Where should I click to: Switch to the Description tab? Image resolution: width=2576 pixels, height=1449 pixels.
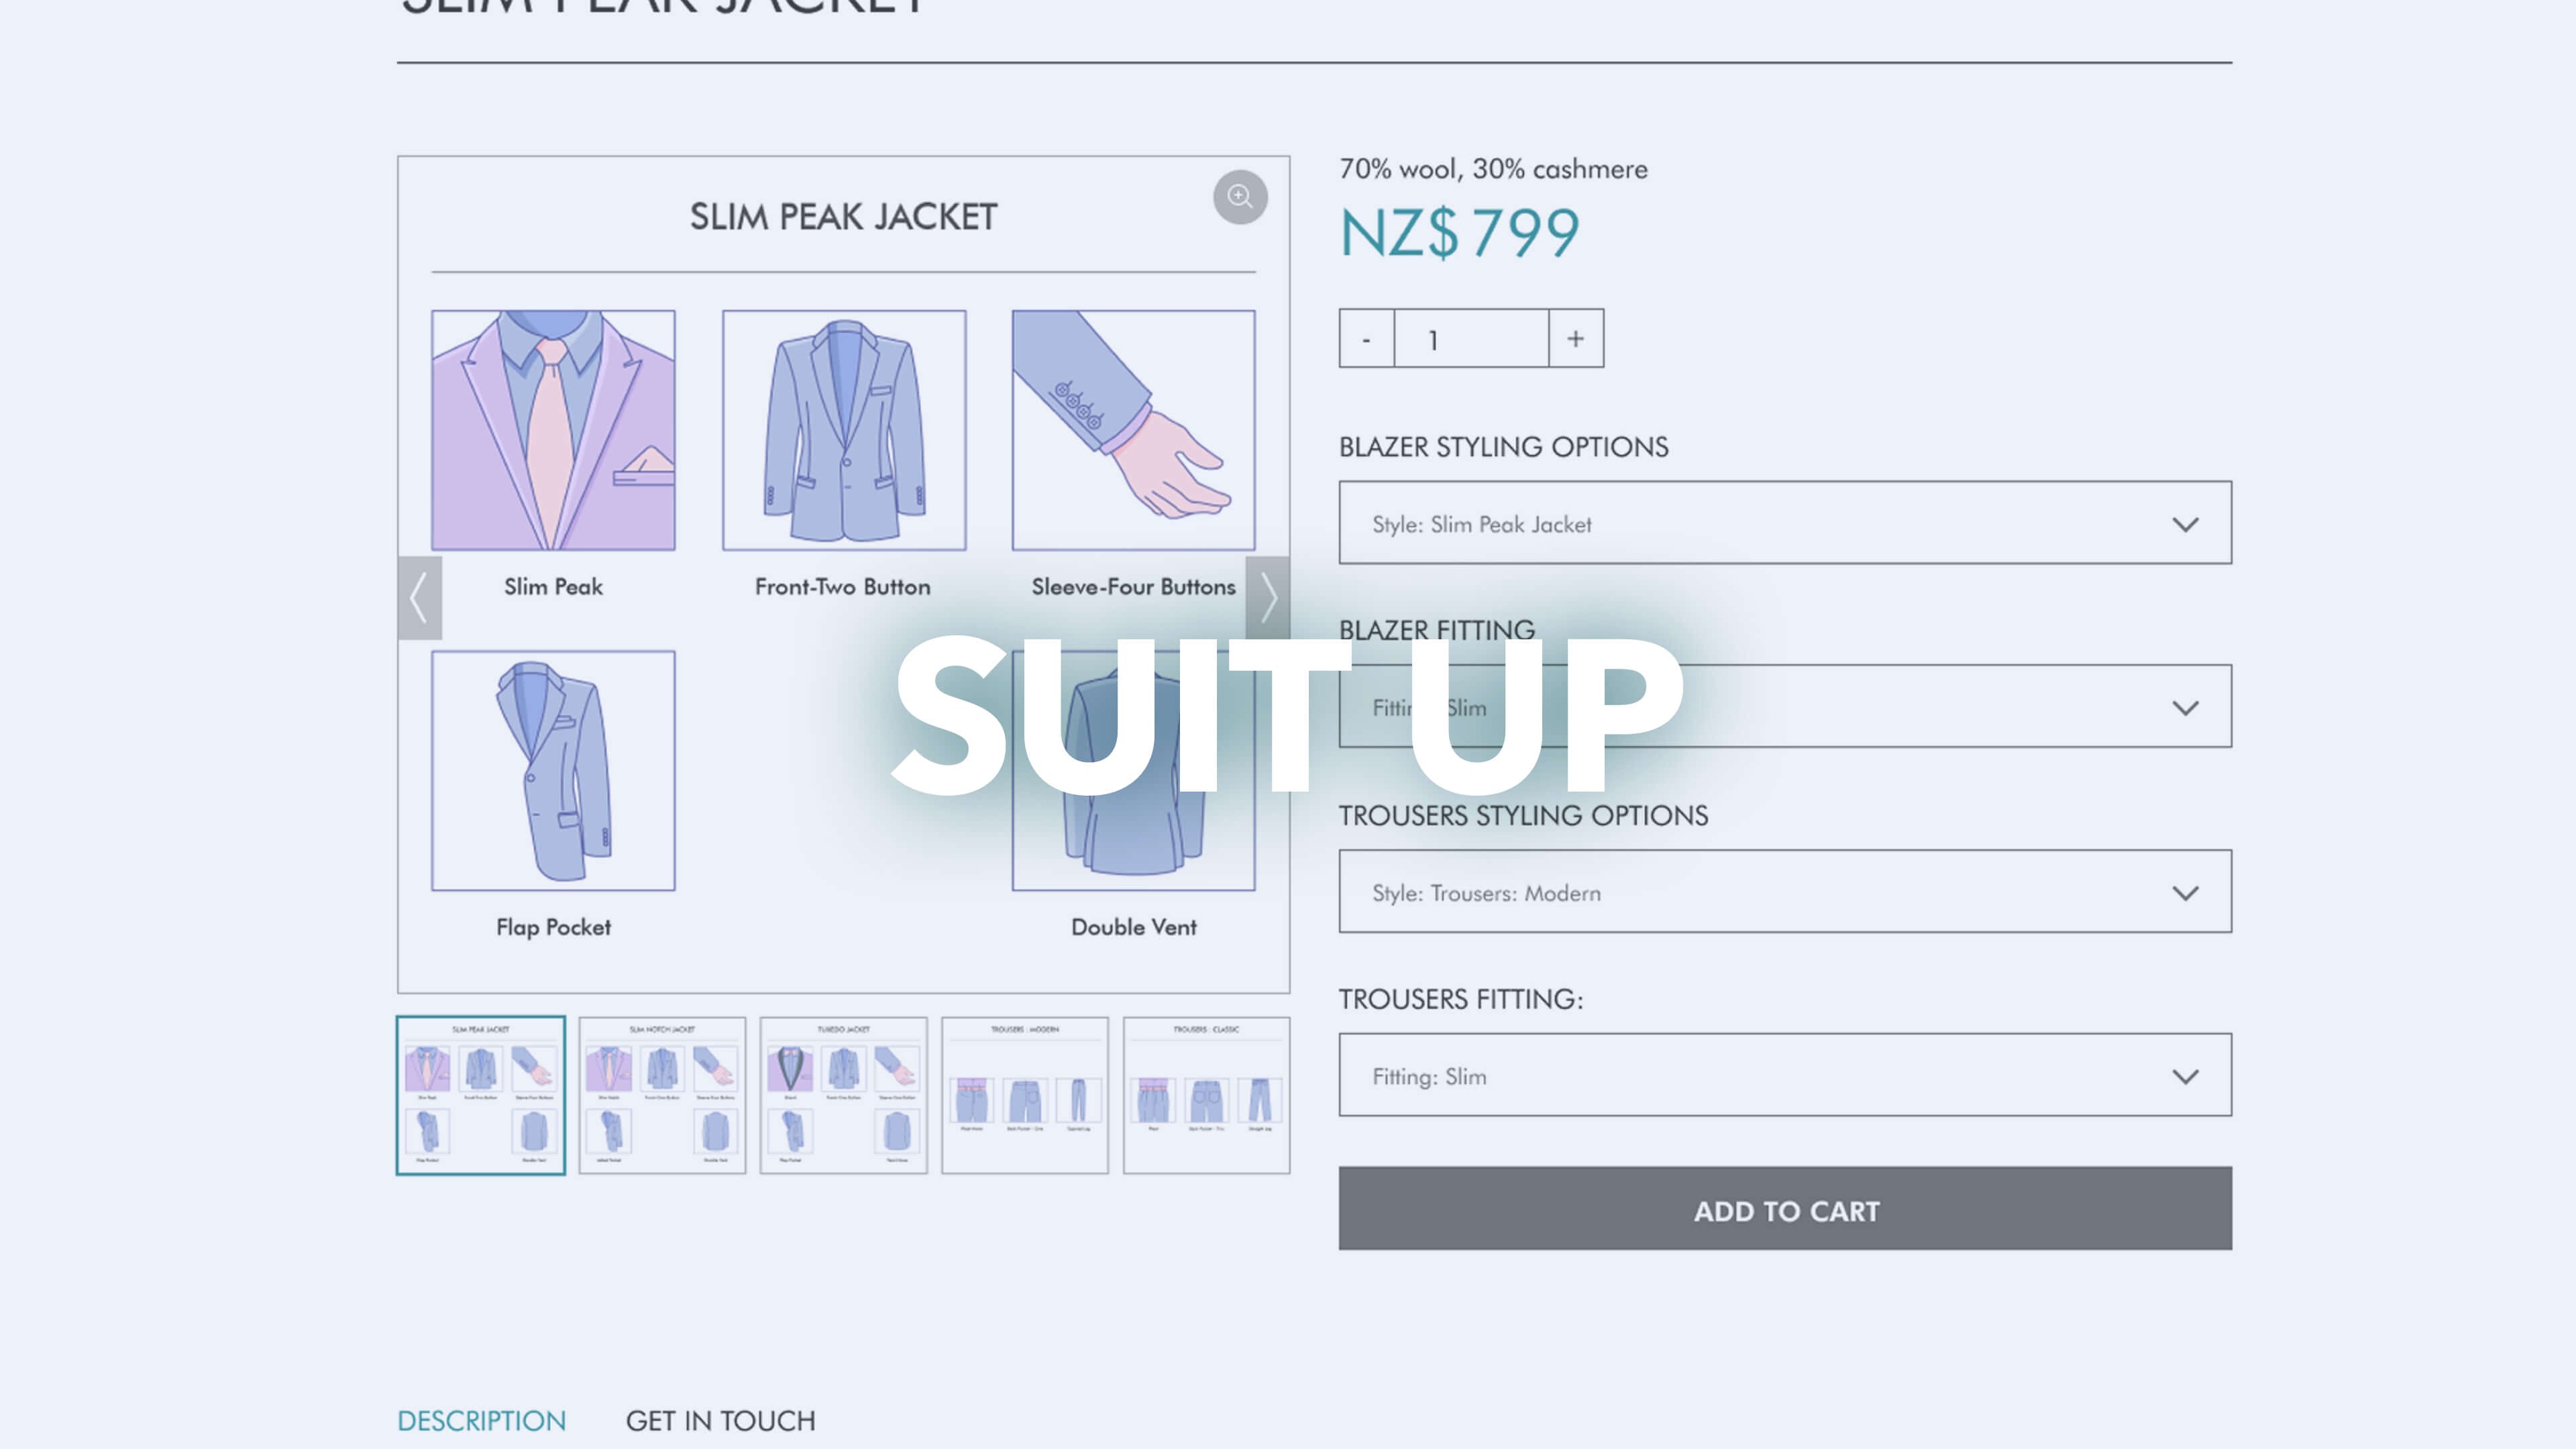tap(481, 1421)
